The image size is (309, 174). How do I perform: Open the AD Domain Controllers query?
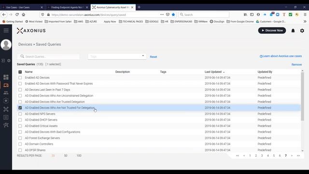tap(39, 144)
